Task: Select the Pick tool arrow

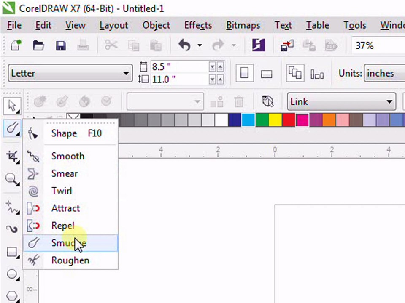Action: [12, 106]
